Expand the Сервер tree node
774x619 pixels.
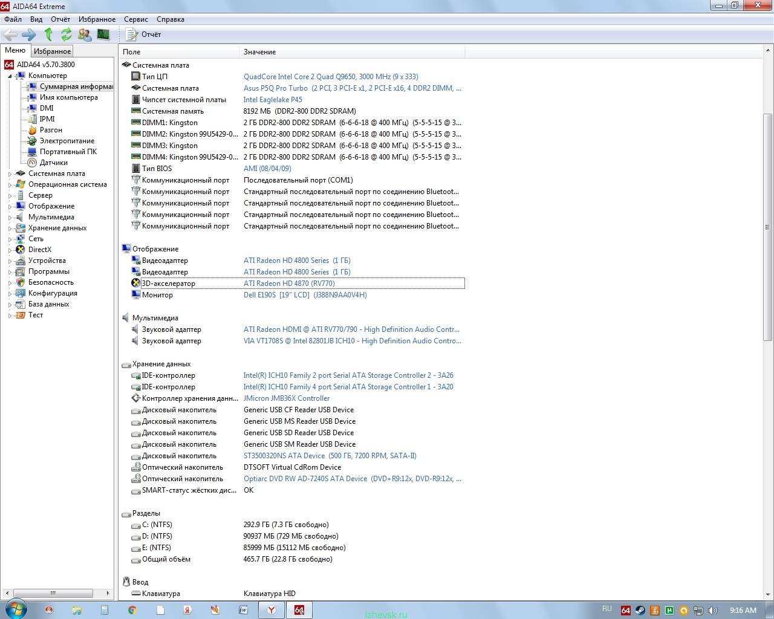click(10, 196)
